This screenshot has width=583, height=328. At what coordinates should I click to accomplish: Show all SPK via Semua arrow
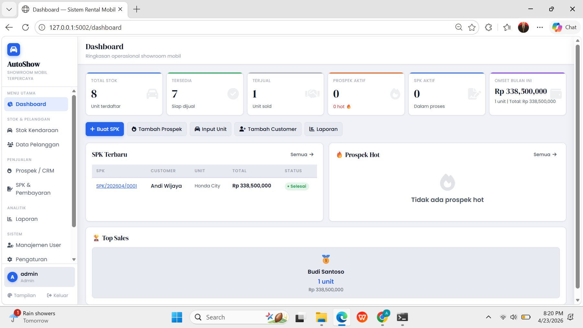tap(302, 154)
